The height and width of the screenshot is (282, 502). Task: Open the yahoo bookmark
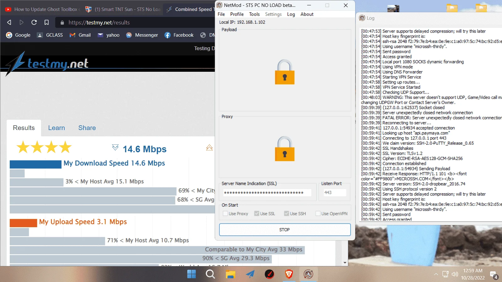pyautogui.click(x=108, y=35)
